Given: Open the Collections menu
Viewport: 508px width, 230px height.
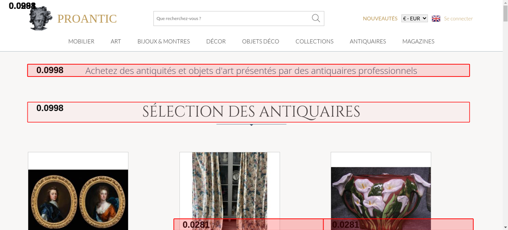Looking at the screenshot, I should point(314,41).
